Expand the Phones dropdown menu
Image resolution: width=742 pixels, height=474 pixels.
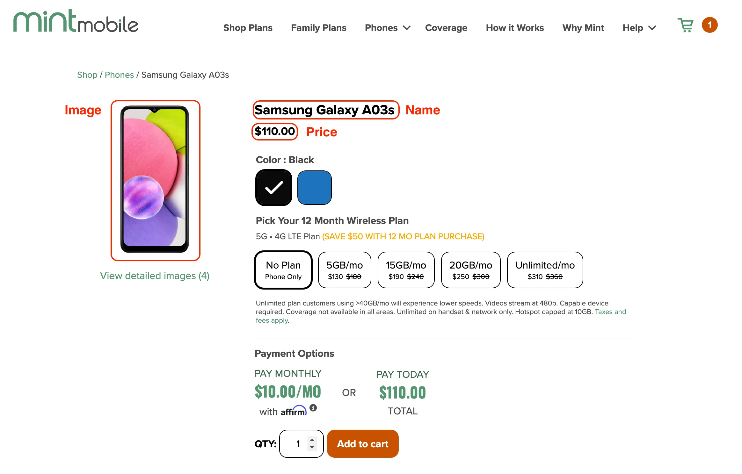pos(387,27)
